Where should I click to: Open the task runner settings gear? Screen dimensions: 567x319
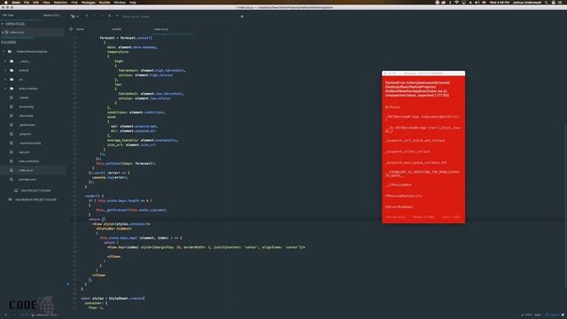coord(242,16)
